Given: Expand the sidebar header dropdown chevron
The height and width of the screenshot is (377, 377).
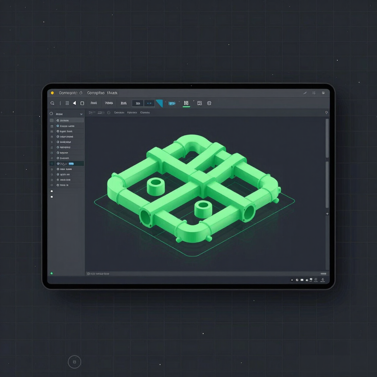Looking at the screenshot, I should 81,114.
